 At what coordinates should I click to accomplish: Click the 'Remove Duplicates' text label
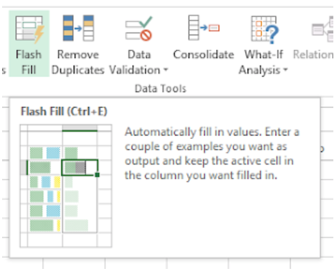78,62
